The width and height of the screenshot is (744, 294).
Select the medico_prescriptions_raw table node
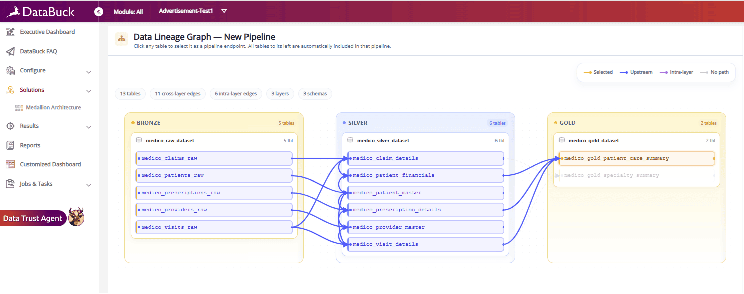[x=214, y=193]
